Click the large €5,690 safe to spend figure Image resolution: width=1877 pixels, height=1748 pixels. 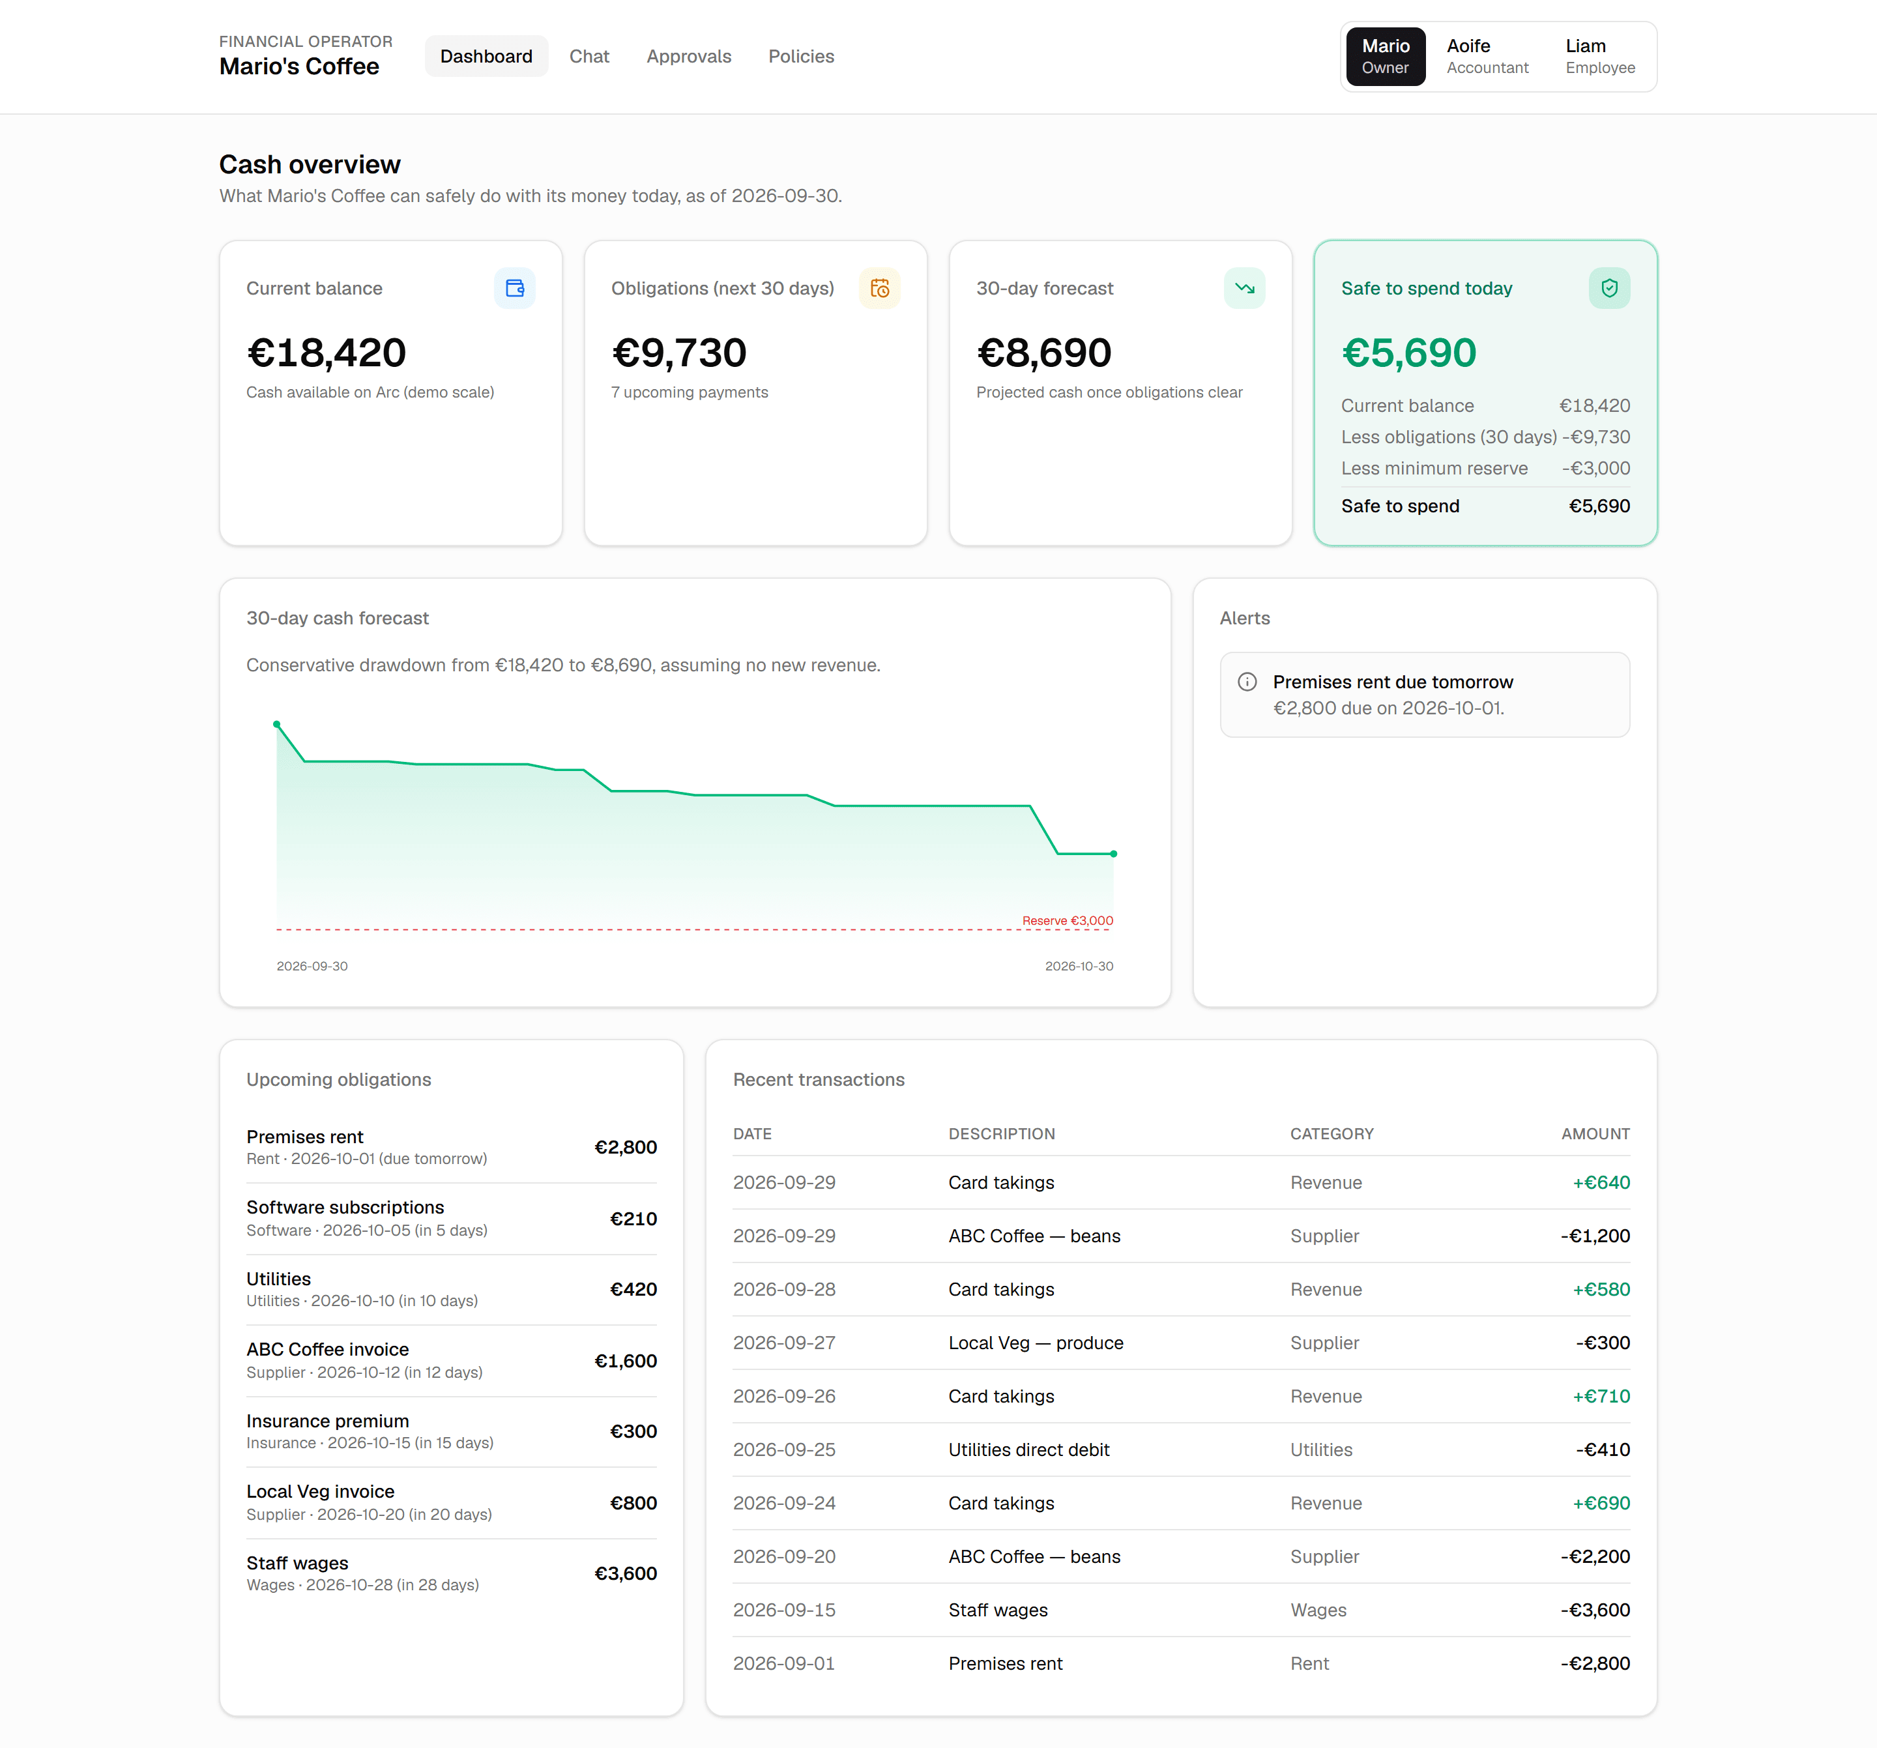(x=1408, y=353)
